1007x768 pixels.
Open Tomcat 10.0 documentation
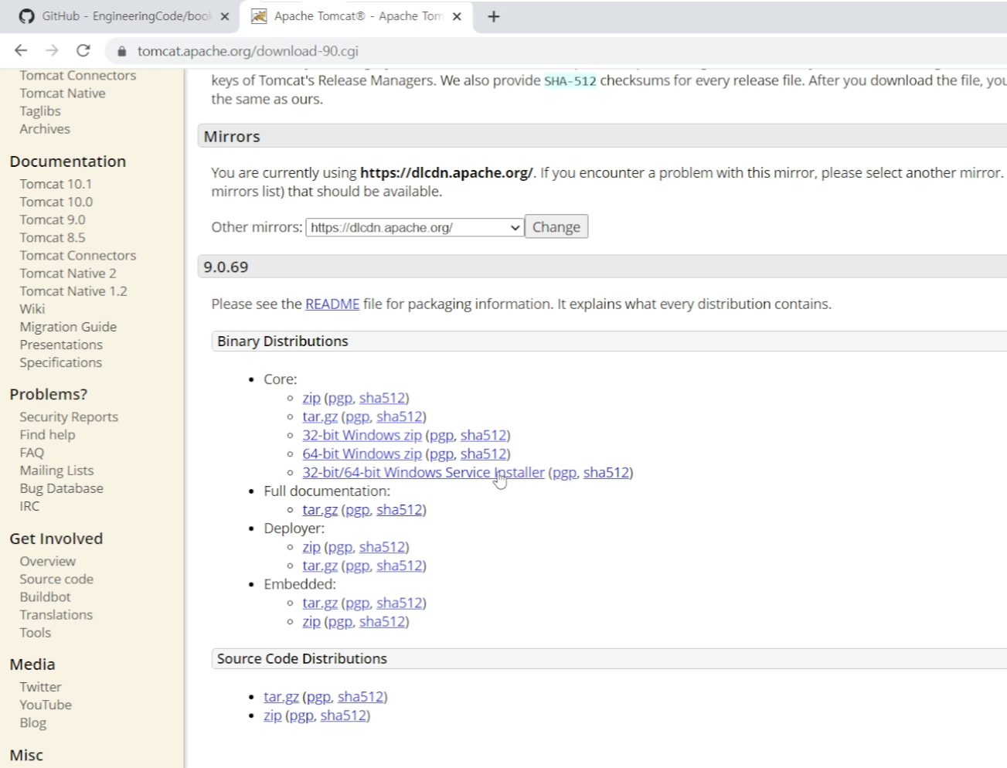[x=56, y=202]
